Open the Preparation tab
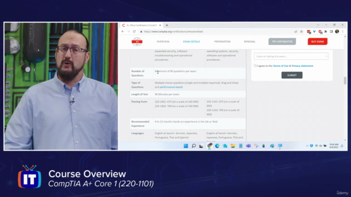The image size is (351, 197). click(x=222, y=42)
